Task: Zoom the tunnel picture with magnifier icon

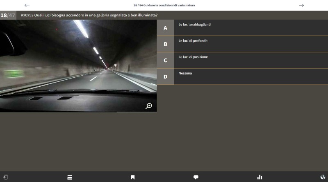Action: pyautogui.click(x=149, y=106)
